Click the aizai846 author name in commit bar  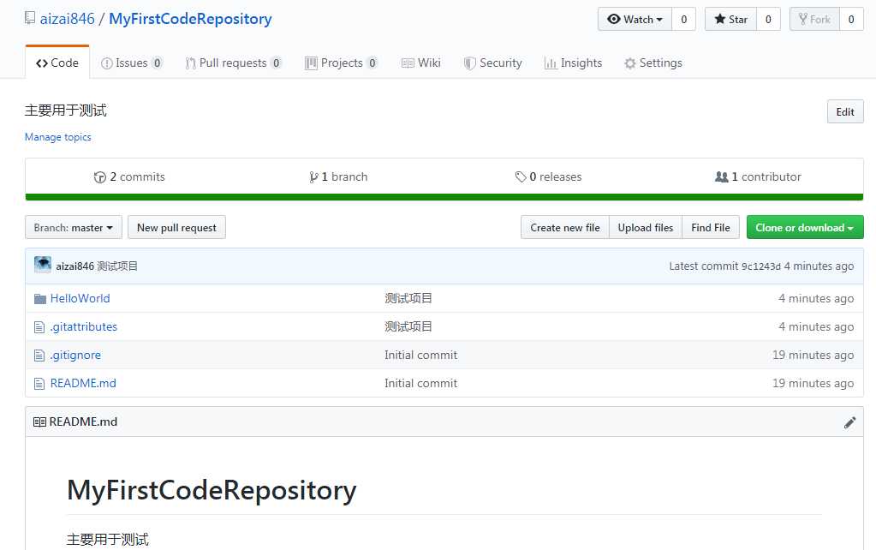[74, 266]
